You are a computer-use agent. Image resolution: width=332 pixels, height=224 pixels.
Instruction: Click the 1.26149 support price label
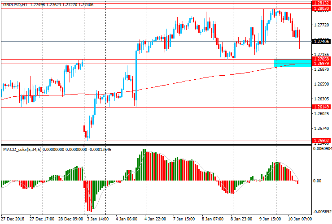click(321, 107)
